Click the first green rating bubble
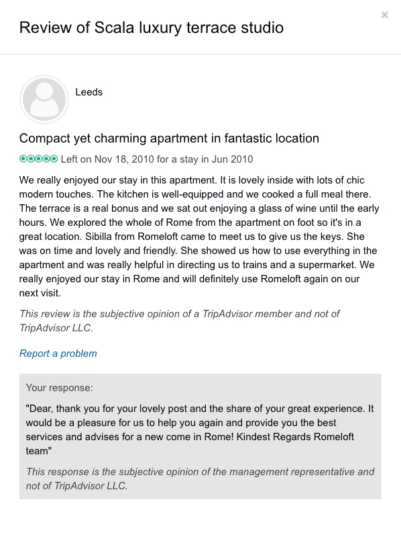The image size is (401, 539). tap(23, 159)
